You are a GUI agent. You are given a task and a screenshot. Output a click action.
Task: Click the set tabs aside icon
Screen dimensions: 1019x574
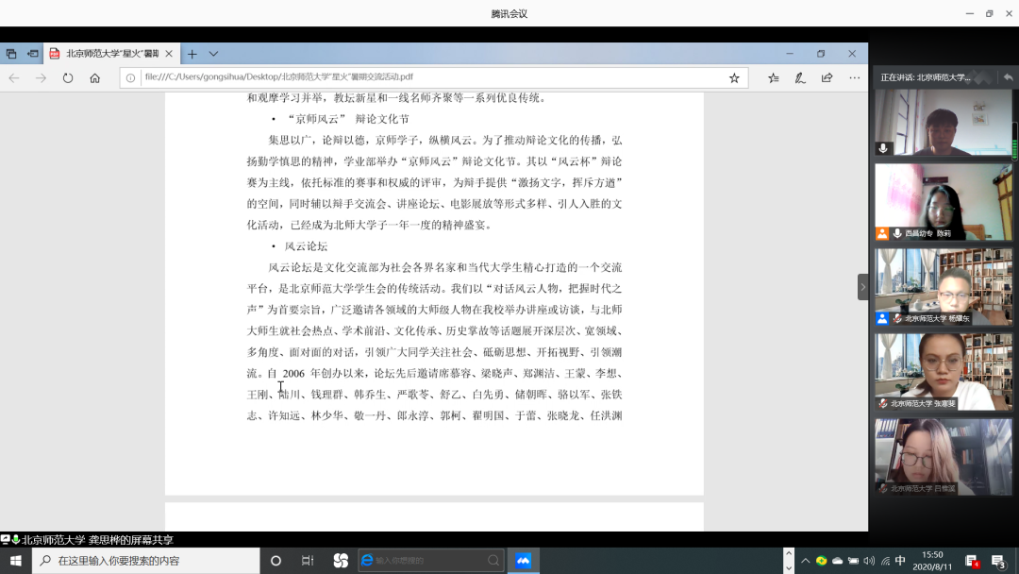33,54
